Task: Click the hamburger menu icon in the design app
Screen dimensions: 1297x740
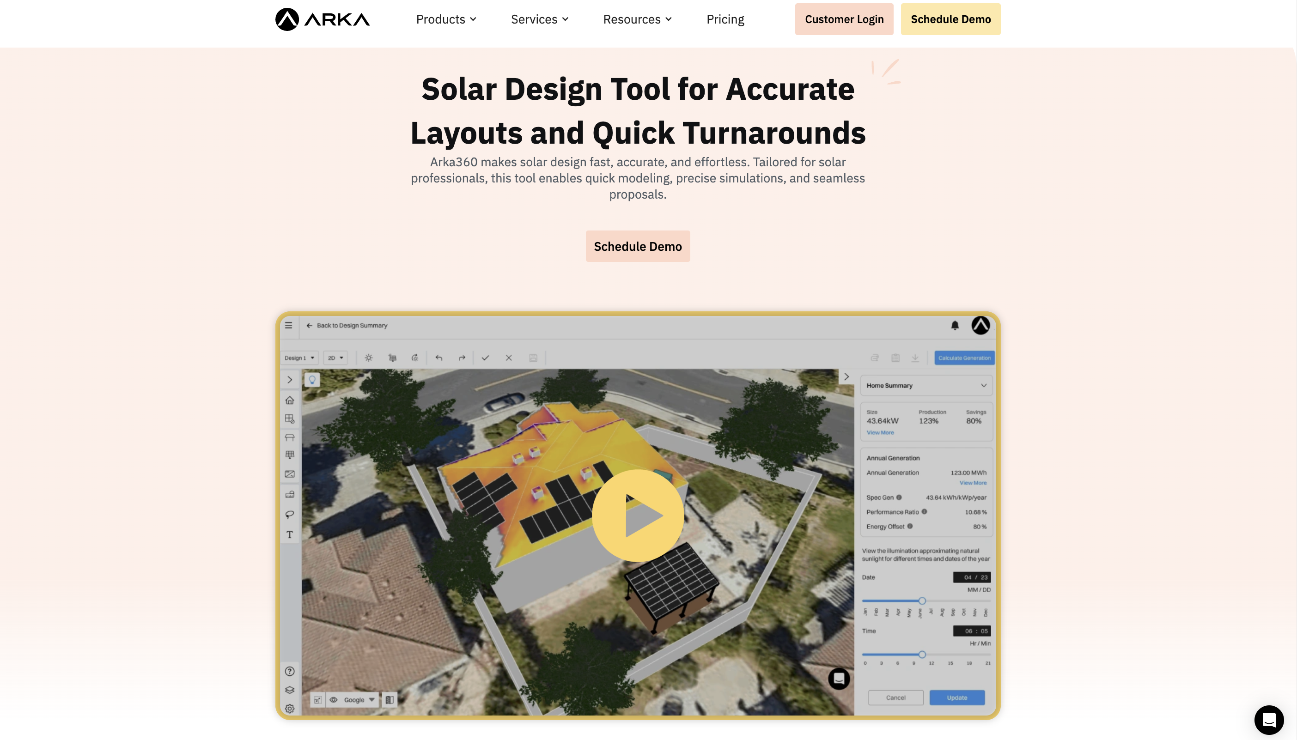Action: pyautogui.click(x=289, y=325)
